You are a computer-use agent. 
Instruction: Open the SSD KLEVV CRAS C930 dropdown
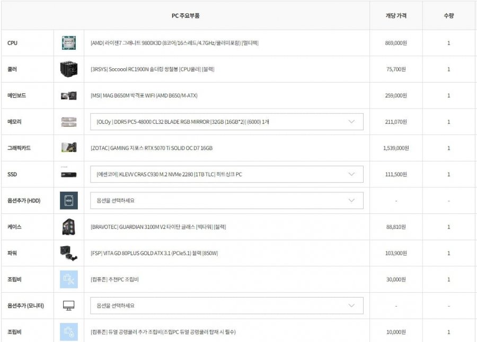click(227, 174)
